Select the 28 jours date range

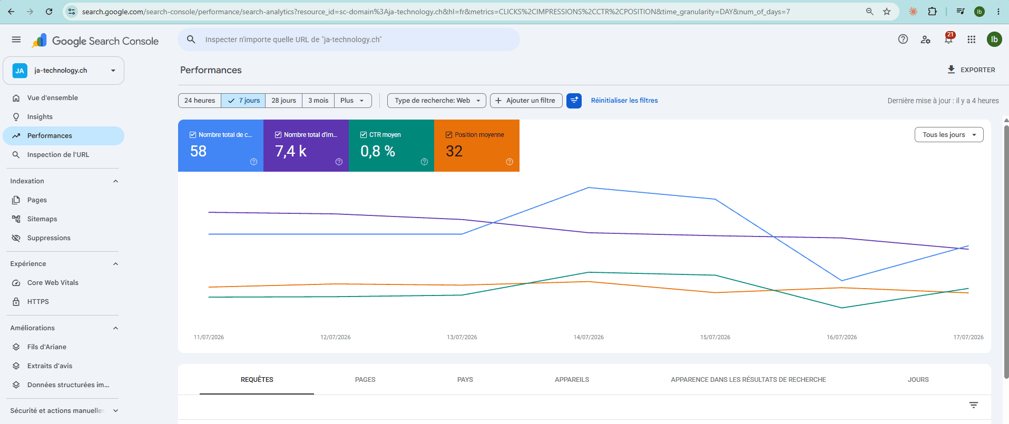click(x=284, y=101)
